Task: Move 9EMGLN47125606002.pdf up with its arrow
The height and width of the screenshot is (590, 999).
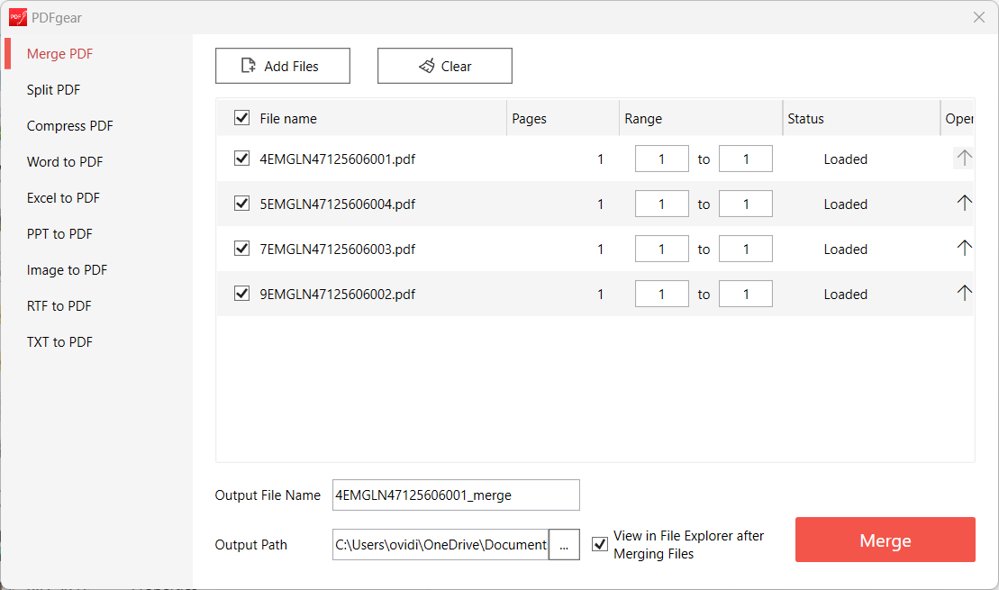Action: (964, 293)
